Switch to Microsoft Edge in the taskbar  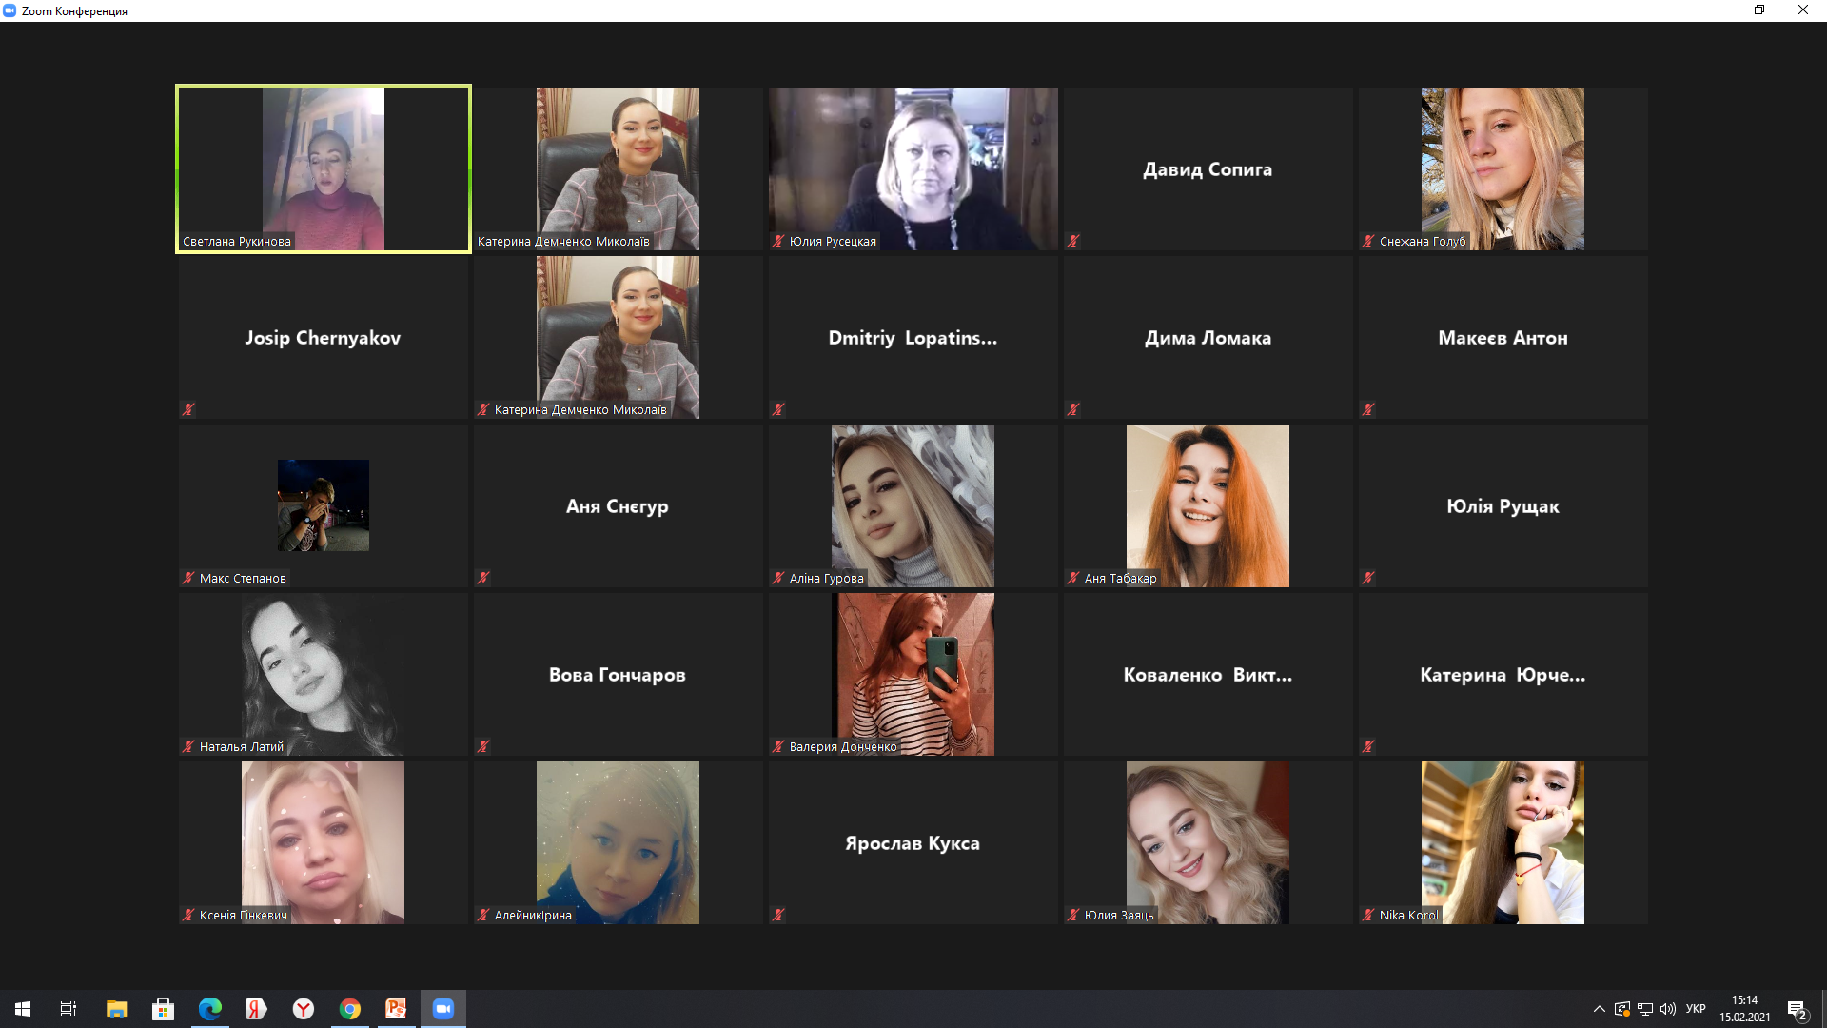pos(210,1009)
